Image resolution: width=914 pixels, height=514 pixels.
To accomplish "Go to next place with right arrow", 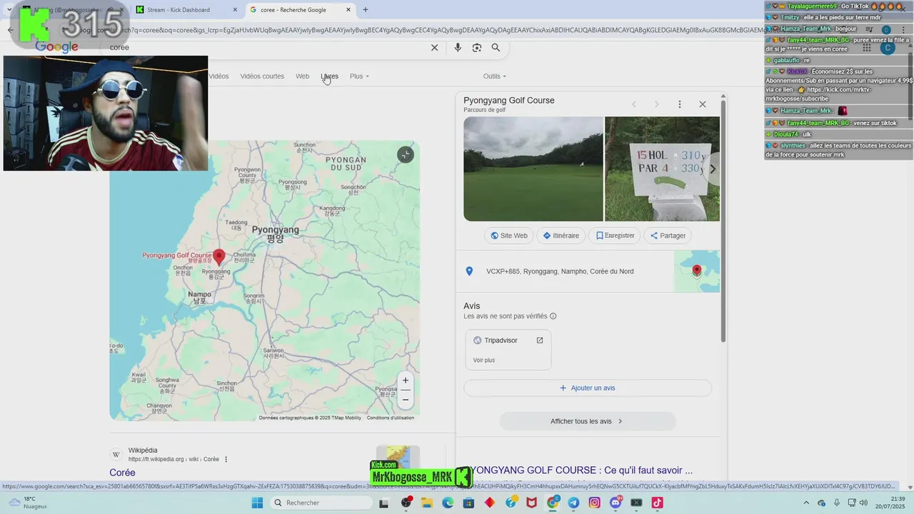I will pos(657,104).
